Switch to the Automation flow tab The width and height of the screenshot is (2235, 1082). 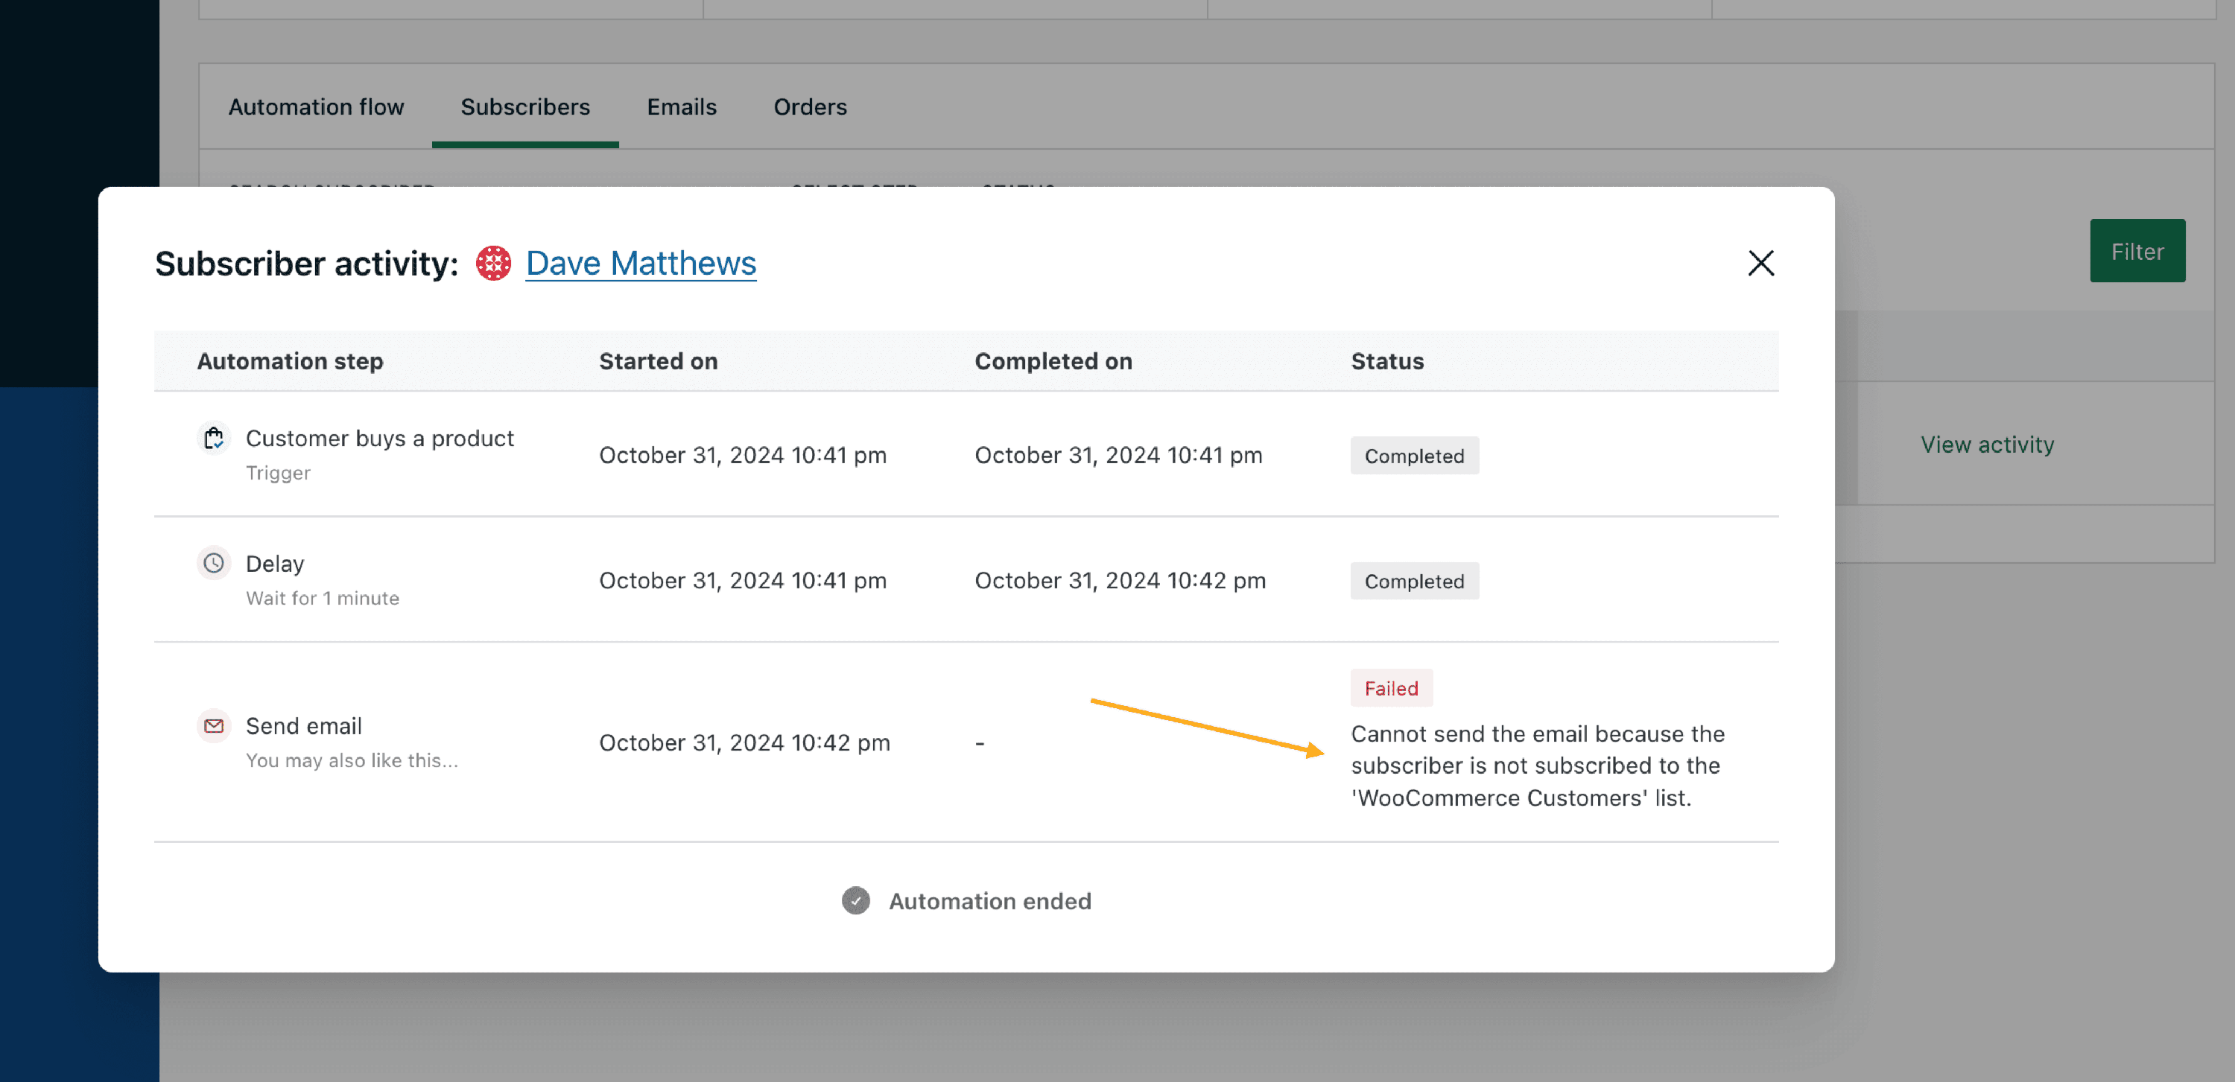[316, 106]
